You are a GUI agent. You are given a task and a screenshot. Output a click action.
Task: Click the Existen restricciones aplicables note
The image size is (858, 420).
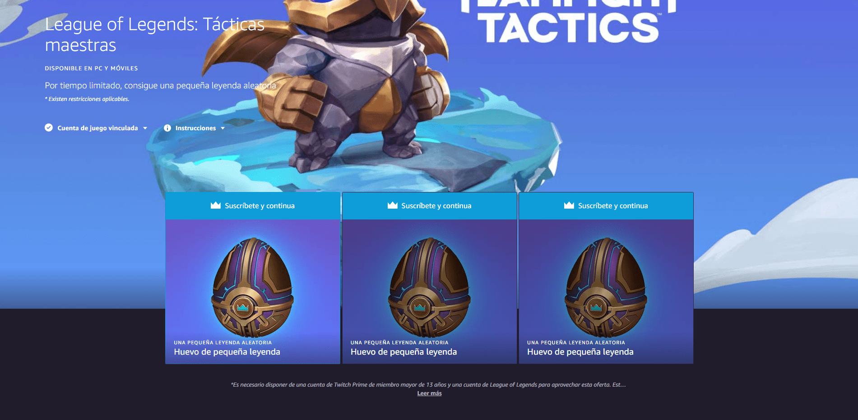point(87,99)
